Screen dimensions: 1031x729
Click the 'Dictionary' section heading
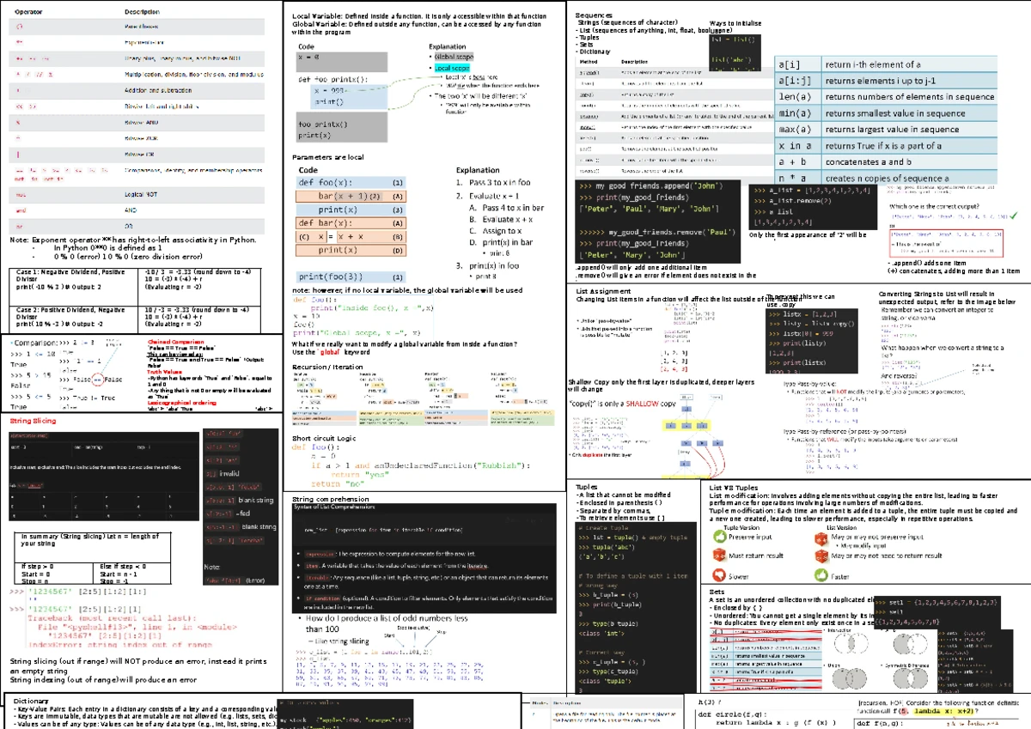tap(31, 702)
